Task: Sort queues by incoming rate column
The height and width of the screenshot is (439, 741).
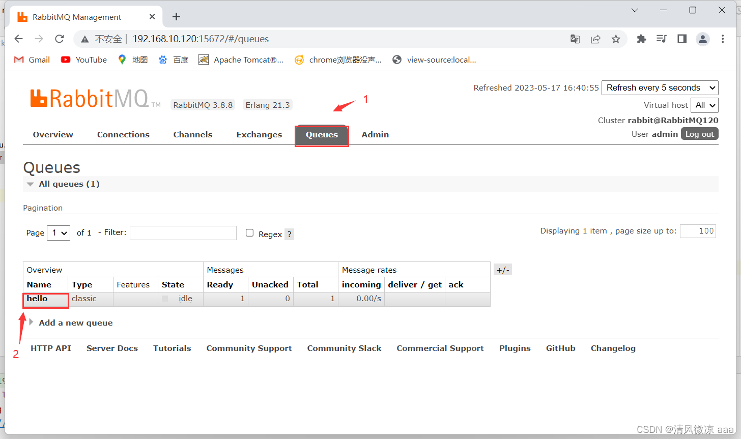Action: coord(361,285)
